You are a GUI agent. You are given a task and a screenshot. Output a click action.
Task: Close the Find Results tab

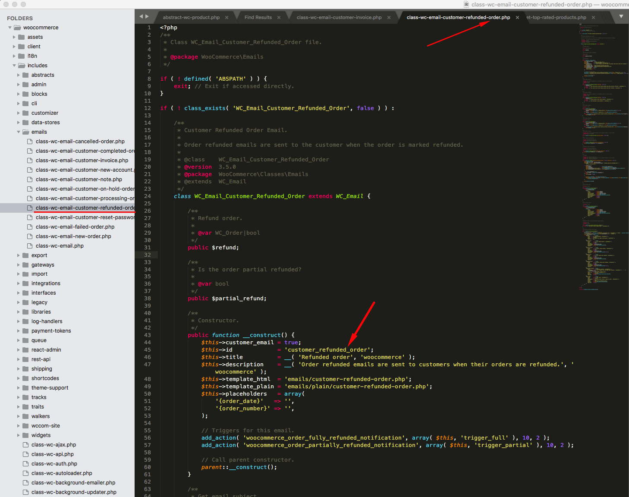[x=279, y=18]
